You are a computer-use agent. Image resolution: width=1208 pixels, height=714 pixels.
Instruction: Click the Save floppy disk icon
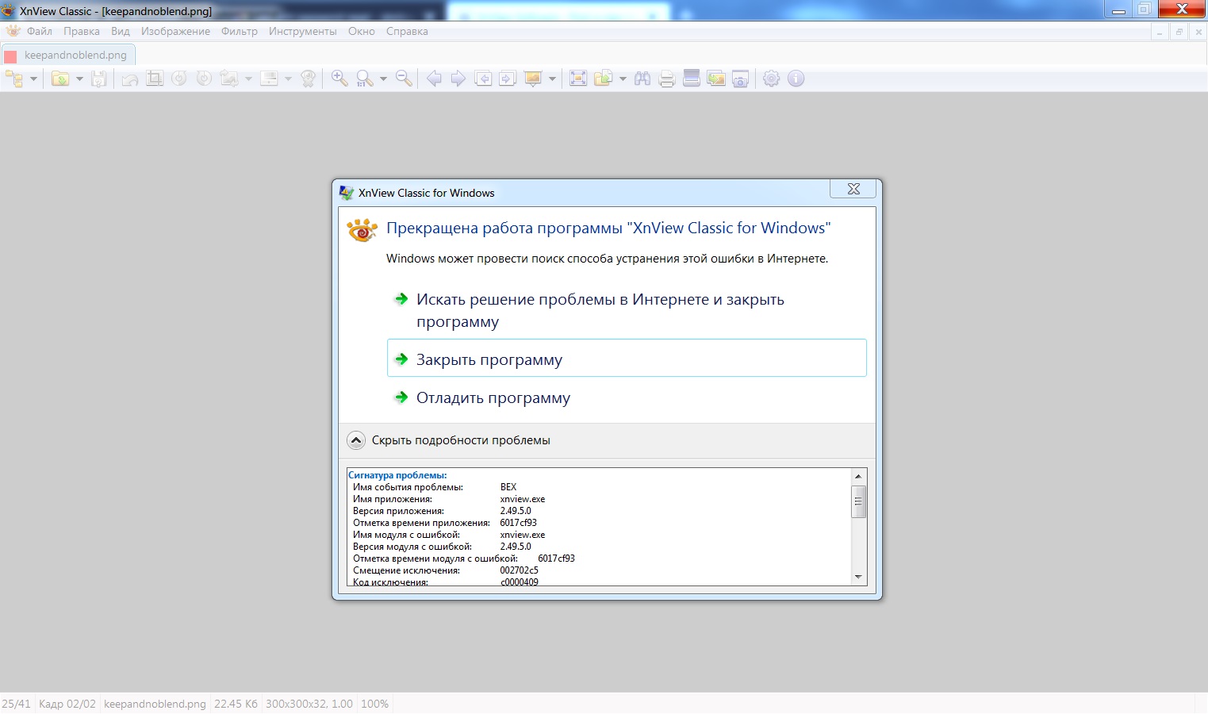tap(99, 79)
